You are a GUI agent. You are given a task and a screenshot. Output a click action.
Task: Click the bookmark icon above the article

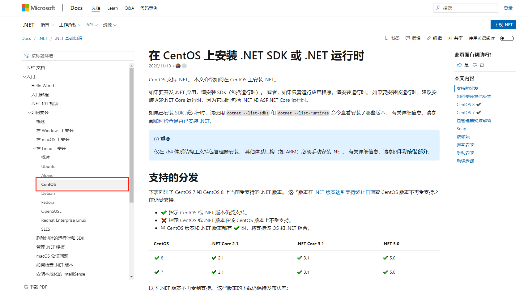pyautogui.click(x=386, y=38)
